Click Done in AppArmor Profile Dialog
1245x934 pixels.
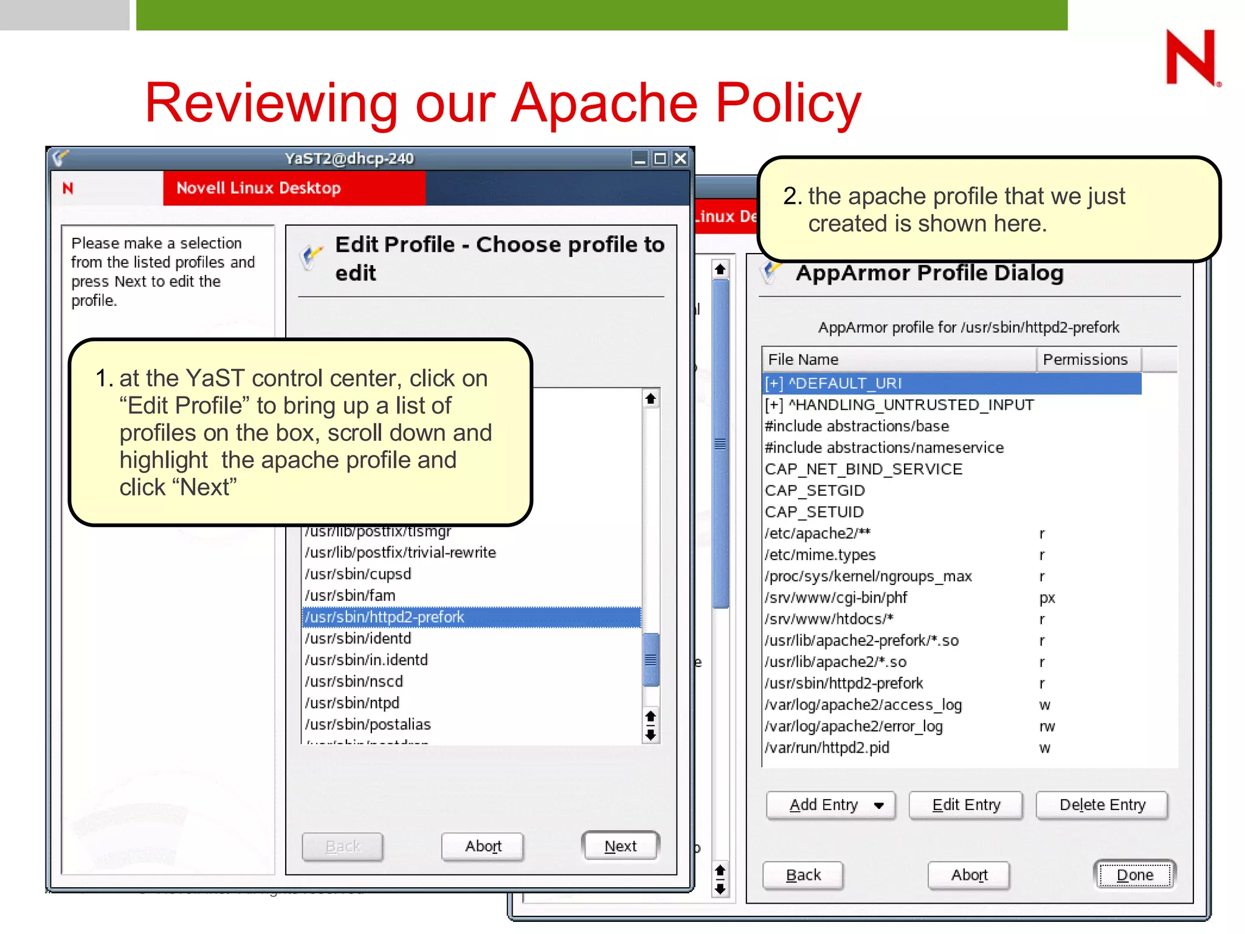point(1135,875)
